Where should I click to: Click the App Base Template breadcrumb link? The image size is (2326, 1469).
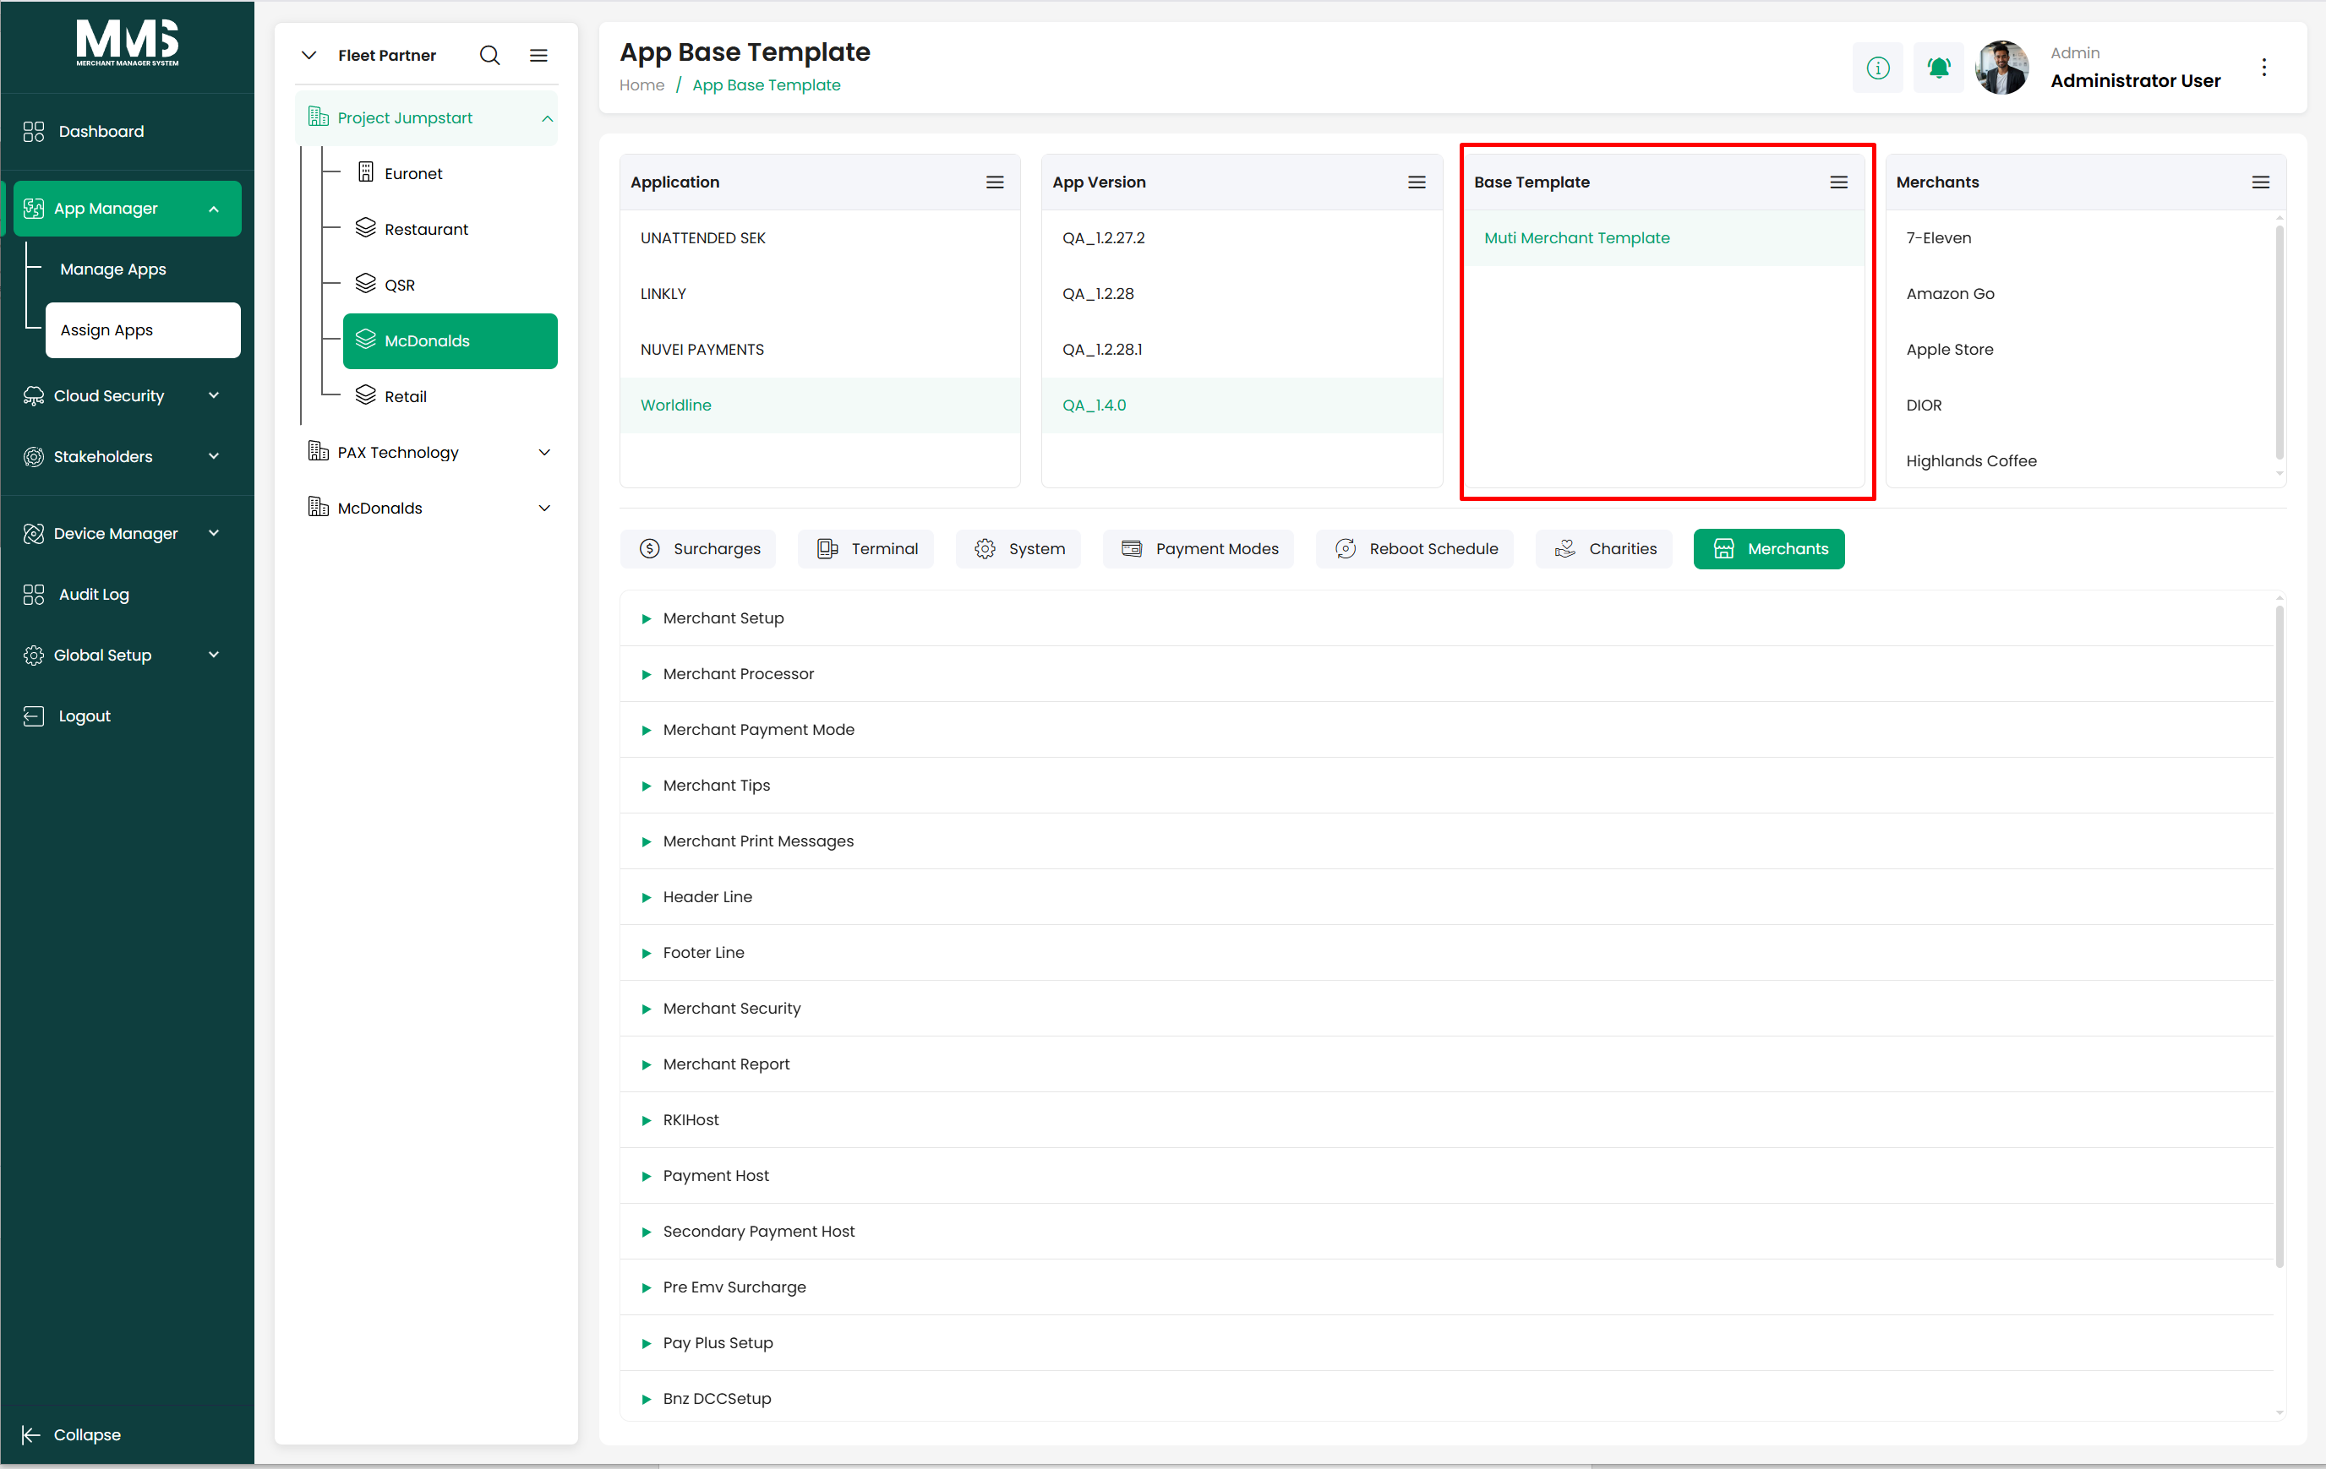[x=766, y=85]
